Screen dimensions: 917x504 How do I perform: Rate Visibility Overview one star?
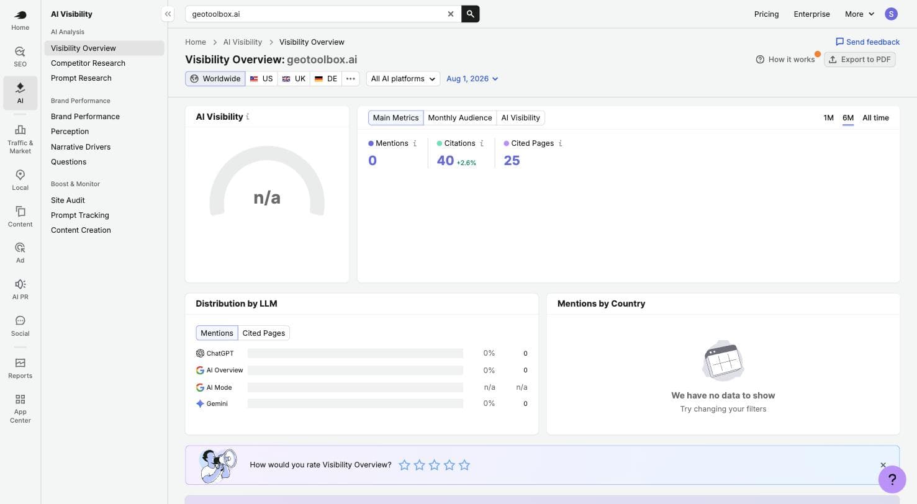pos(404,465)
